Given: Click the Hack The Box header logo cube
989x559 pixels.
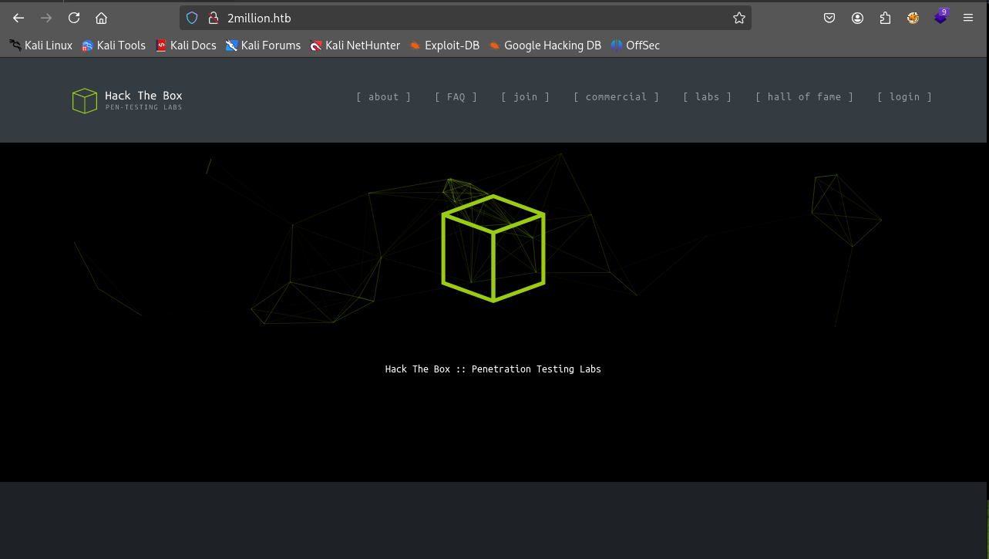Looking at the screenshot, I should pos(85,101).
